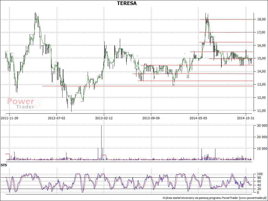Screen dimensions: 268x201
Task: Click the 0 value on STS axis
Action: click(257, 192)
